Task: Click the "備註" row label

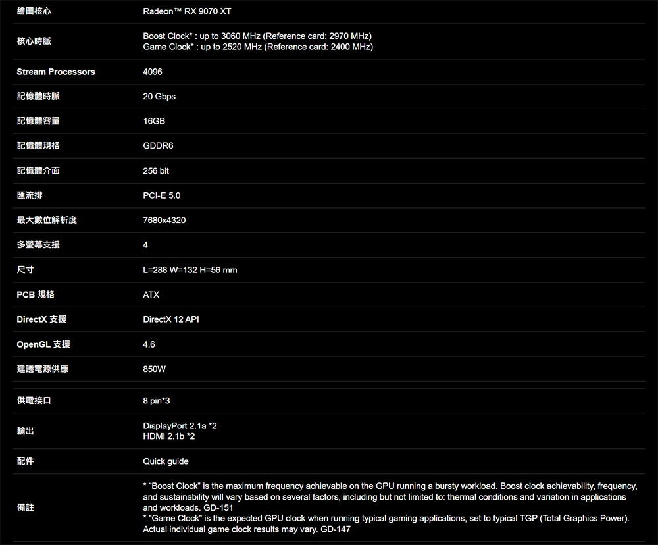Action: [x=25, y=507]
